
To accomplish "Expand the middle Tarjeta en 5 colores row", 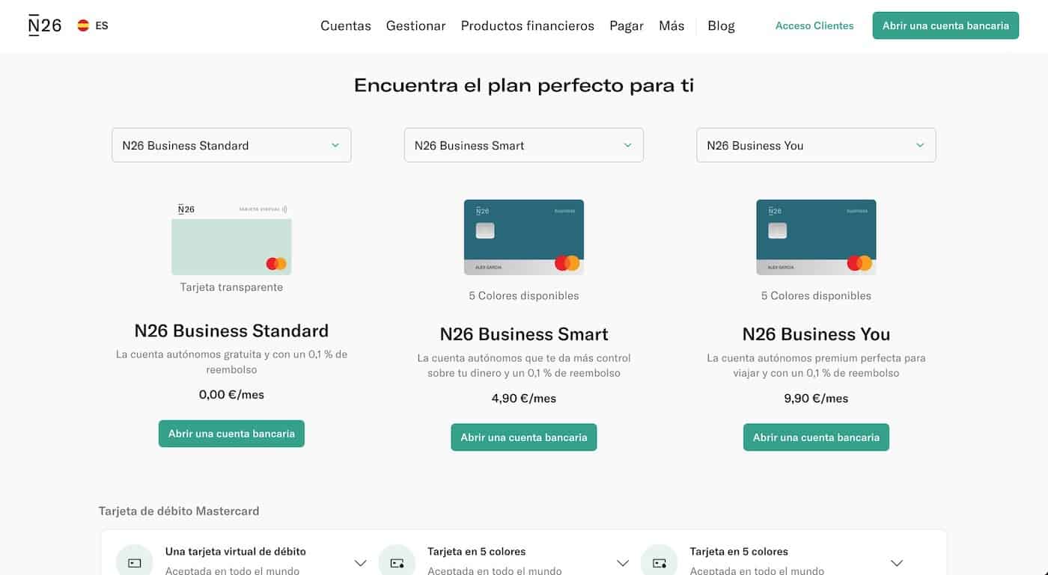I will click(x=623, y=562).
